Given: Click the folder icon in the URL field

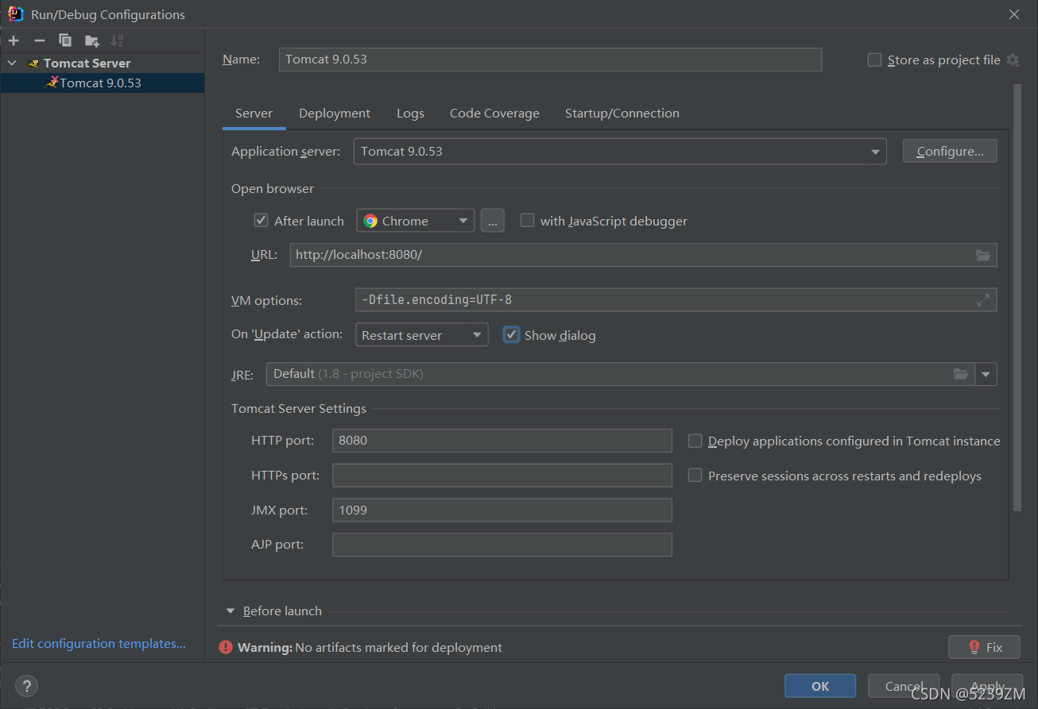Looking at the screenshot, I should point(983,255).
